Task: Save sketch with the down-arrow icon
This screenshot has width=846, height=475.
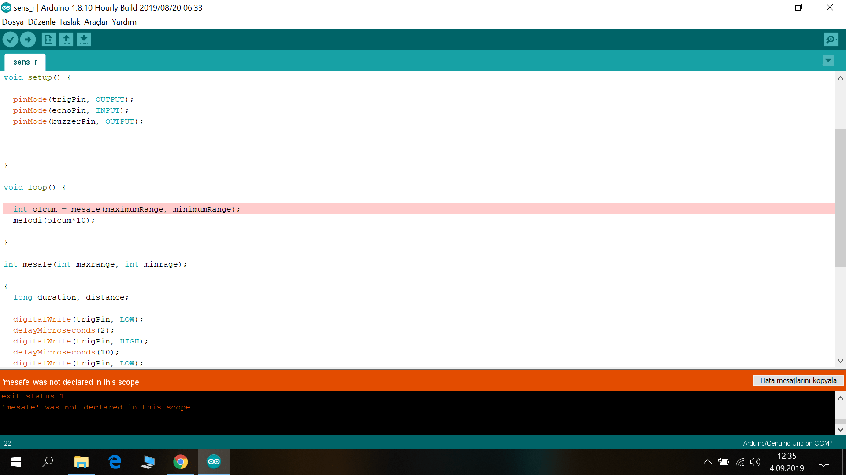Action: pos(84,40)
